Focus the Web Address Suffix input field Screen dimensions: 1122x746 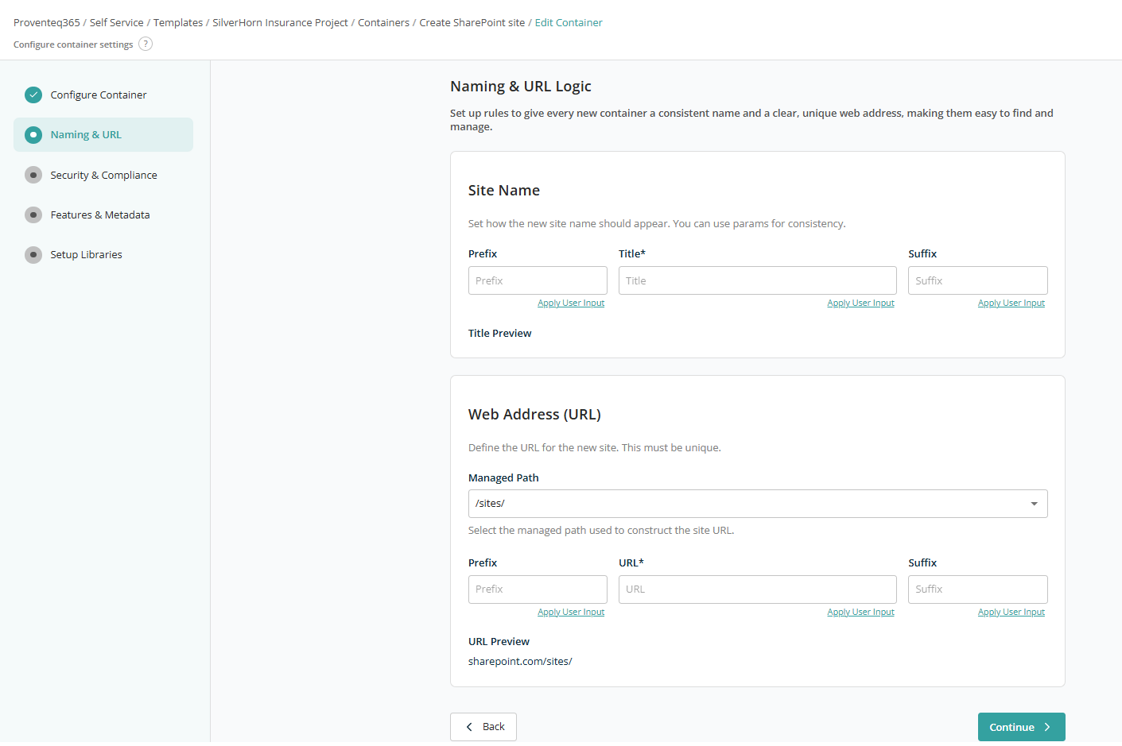coord(978,589)
